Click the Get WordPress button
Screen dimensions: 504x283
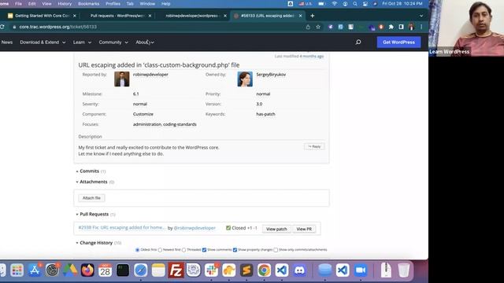tap(398, 42)
